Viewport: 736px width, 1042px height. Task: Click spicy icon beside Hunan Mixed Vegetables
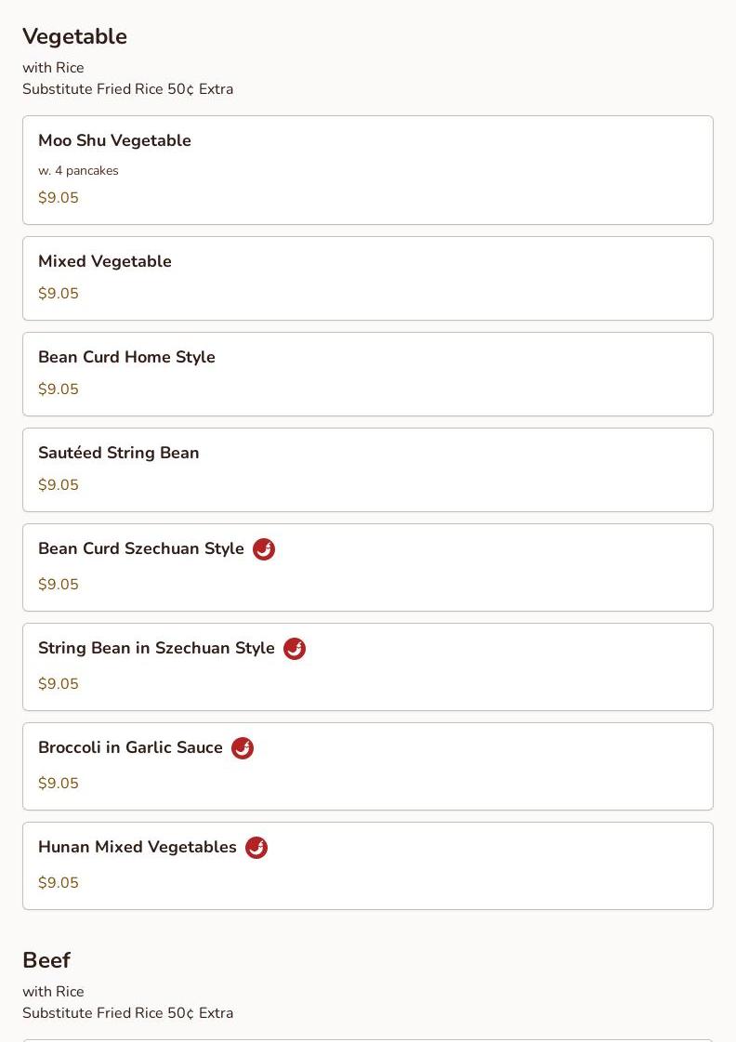tap(256, 848)
